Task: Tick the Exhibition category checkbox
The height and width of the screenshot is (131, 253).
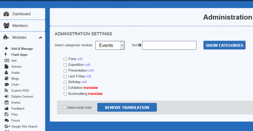Action: point(65,88)
